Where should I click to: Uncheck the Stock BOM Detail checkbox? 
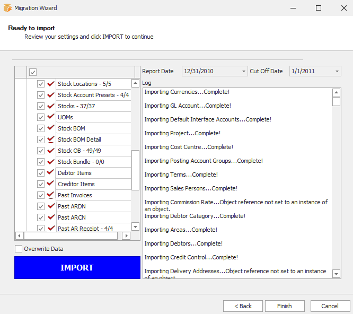point(41,139)
